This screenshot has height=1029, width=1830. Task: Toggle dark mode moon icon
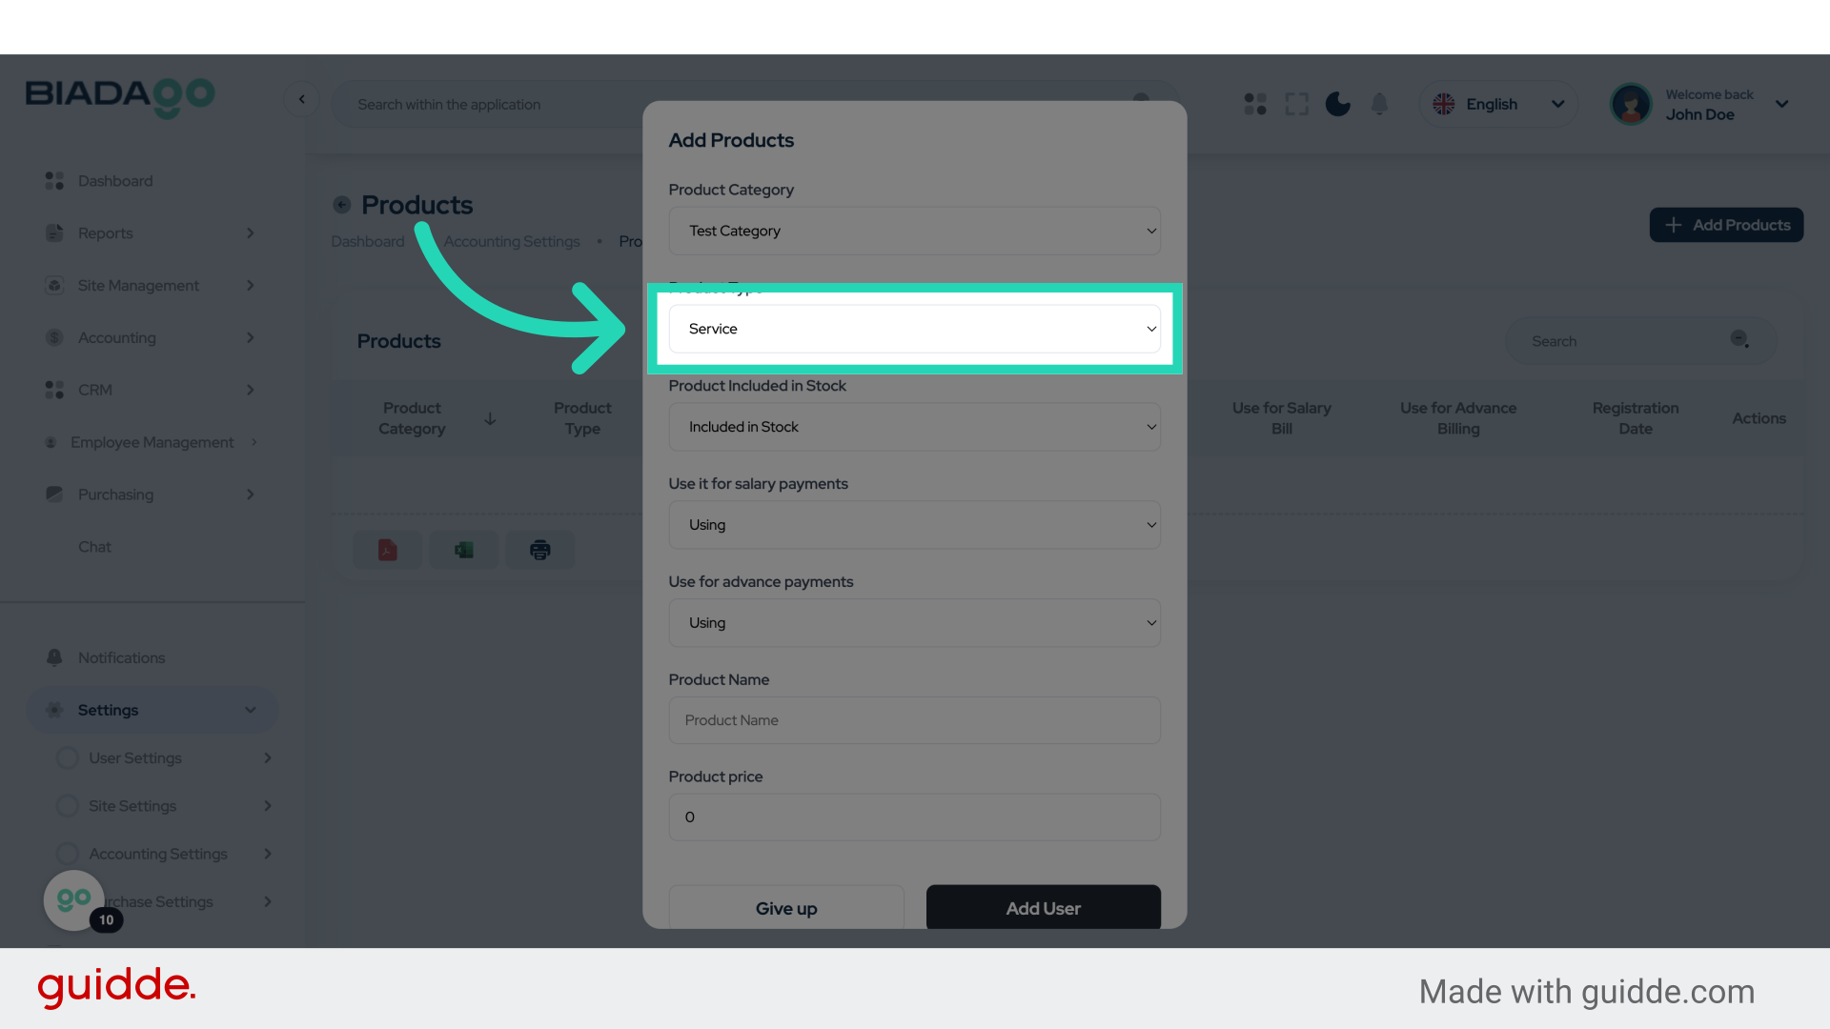pos(1338,104)
